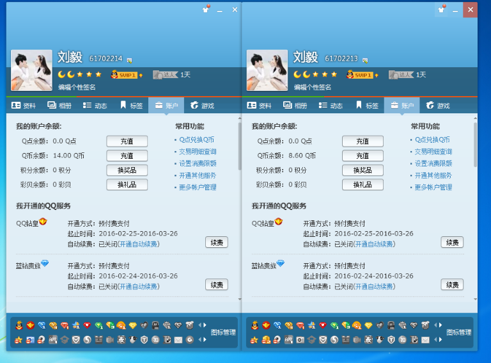Click the gray Sogou S circle icon in window 61702213

pyautogui.click(x=334, y=340)
